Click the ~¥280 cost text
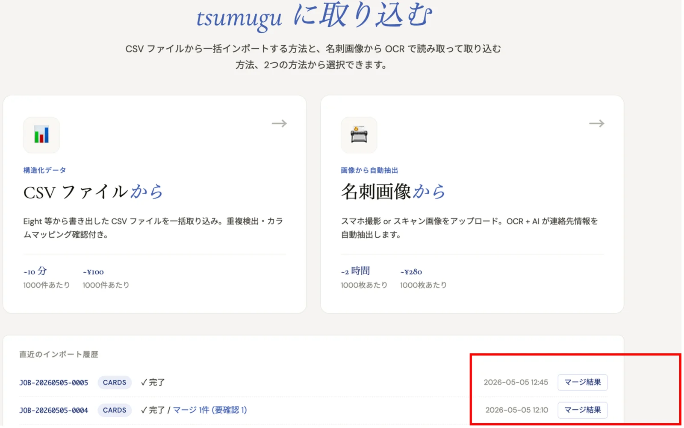This screenshot has height=428, width=684. pos(411,272)
